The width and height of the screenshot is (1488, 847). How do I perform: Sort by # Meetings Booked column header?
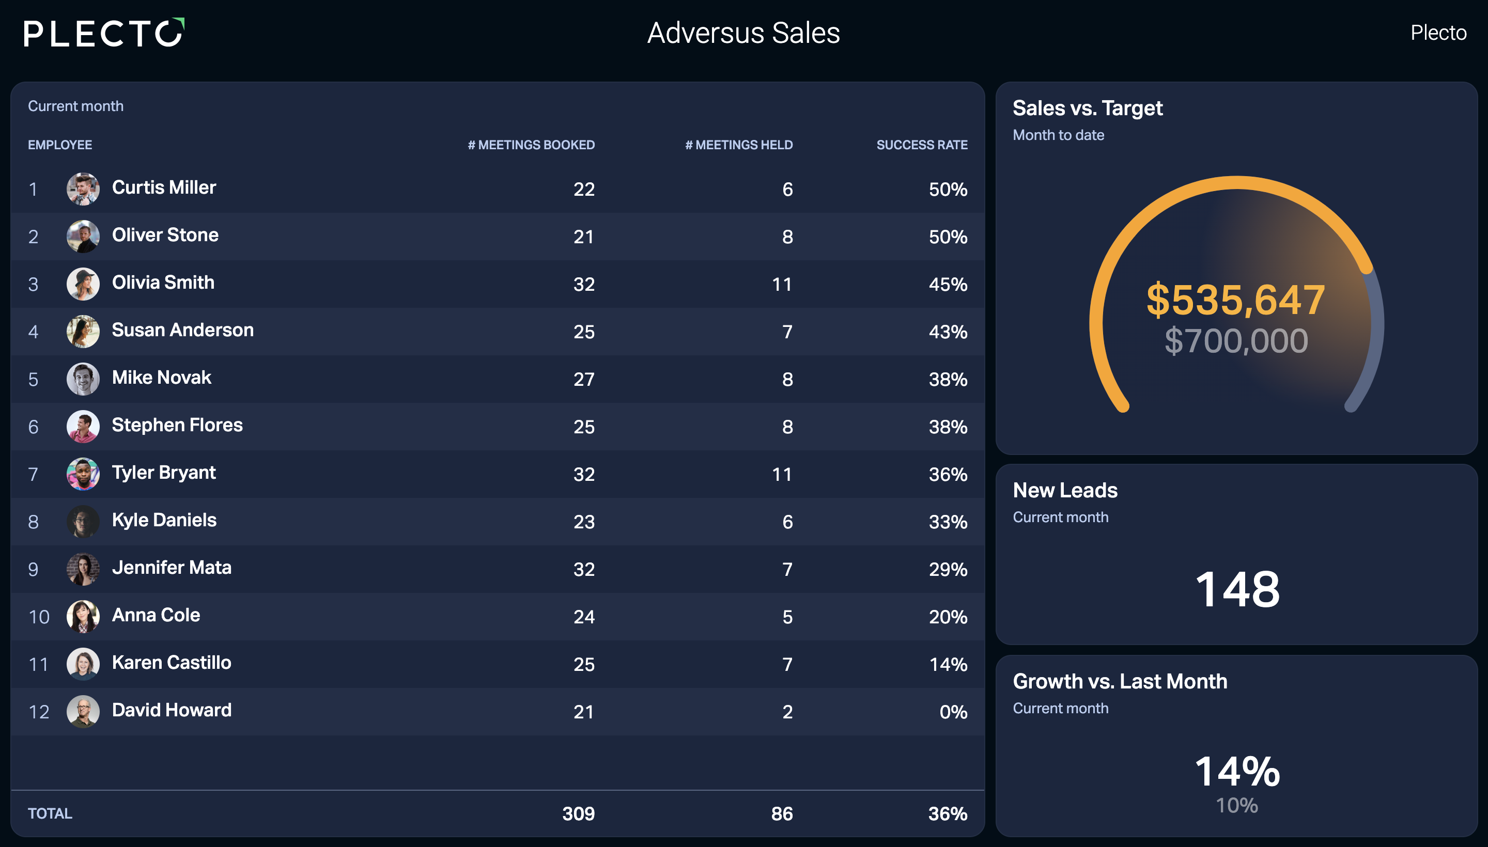[531, 145]
